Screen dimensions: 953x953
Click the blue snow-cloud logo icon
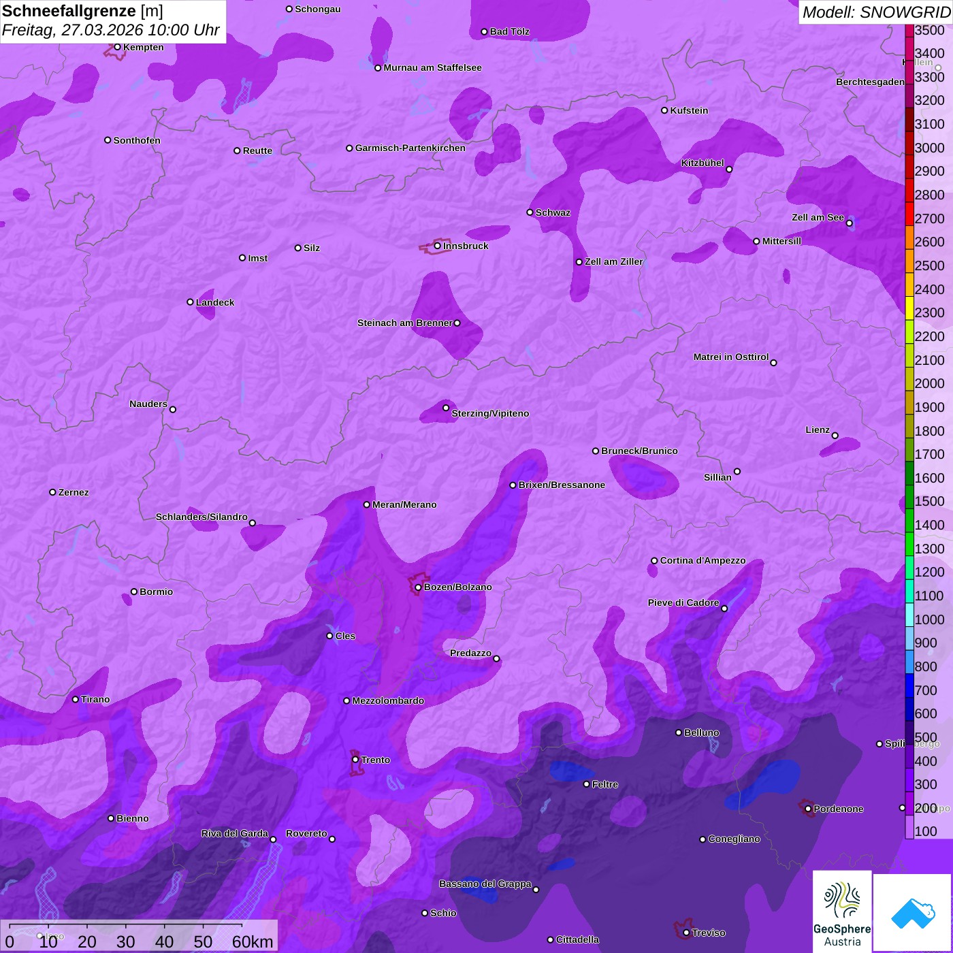click(x=913, y=913)
